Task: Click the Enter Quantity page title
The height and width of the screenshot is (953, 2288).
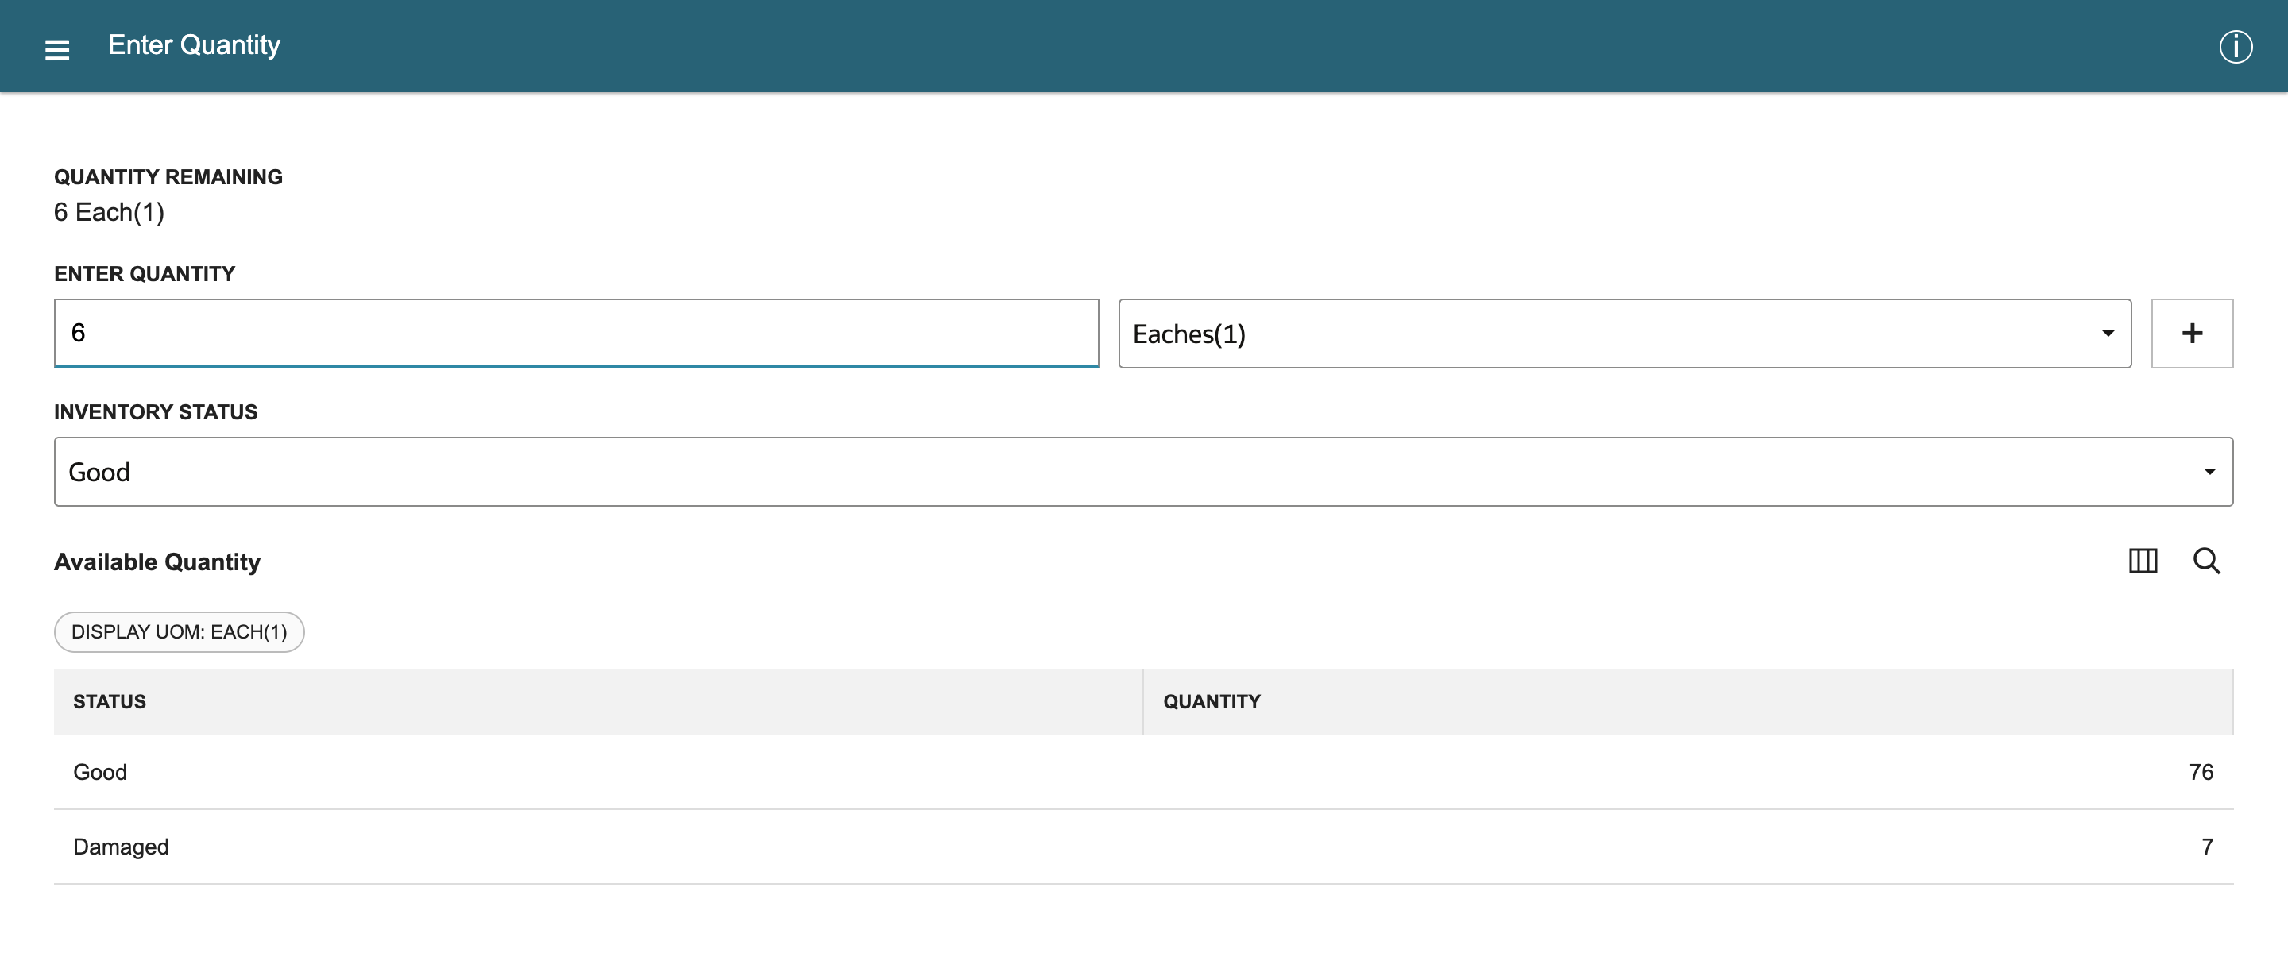Action: click(x=194, y=45)
